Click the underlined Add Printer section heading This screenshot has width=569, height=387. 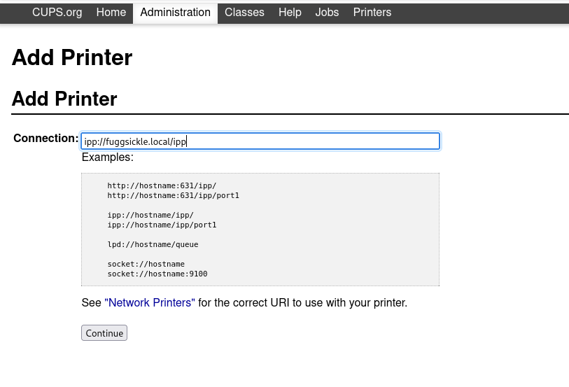[64, 99]
